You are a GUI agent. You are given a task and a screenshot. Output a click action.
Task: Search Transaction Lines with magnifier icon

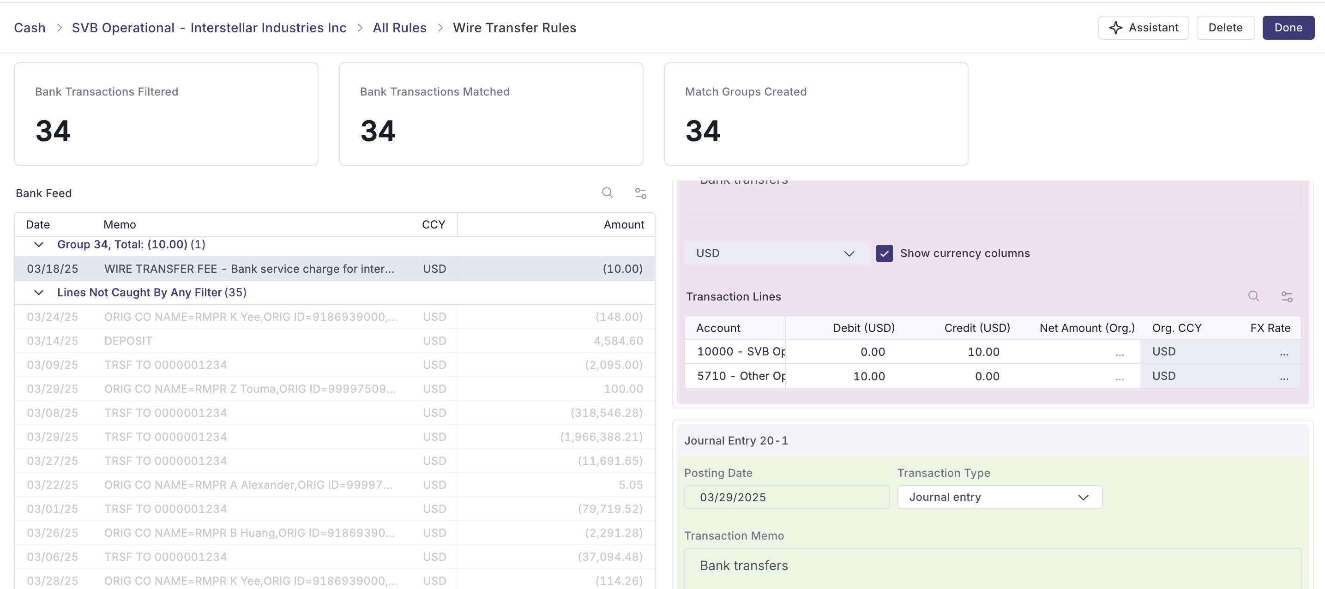pos(1253,296)
